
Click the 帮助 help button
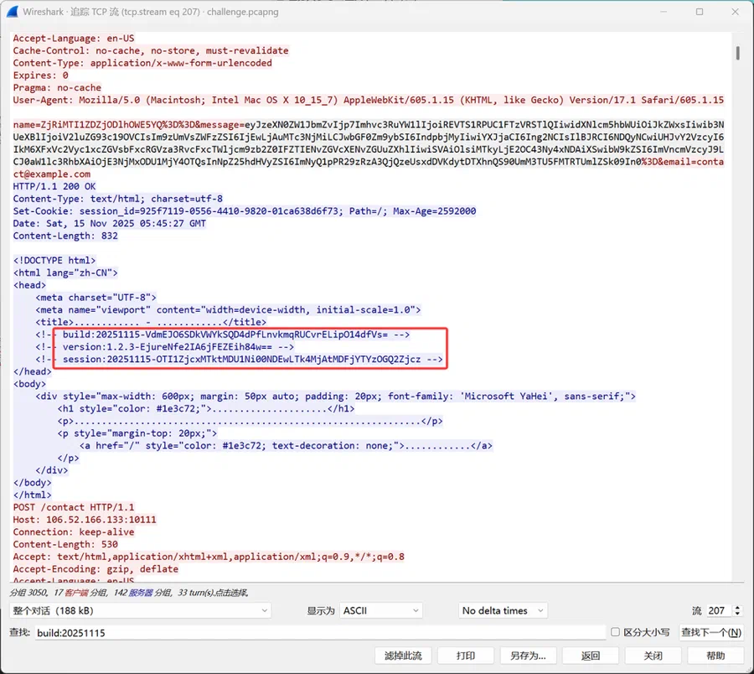(x=715, y=656)
